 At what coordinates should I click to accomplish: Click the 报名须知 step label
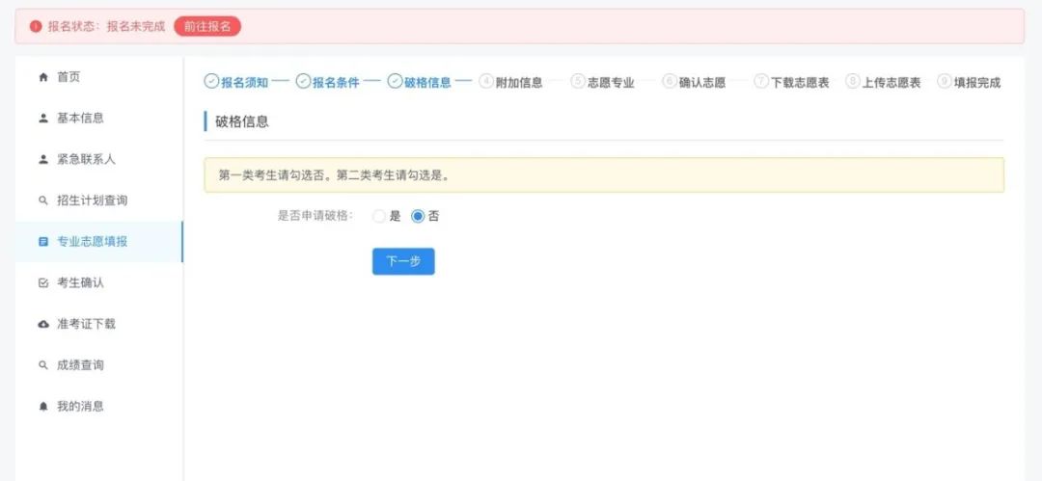(244, 82)
